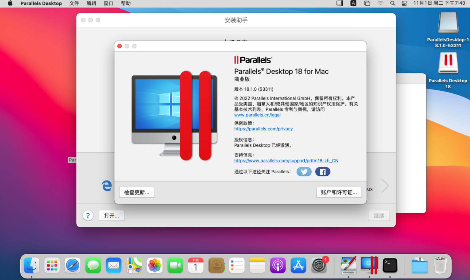Open Spotlight search in menu bar
470x280 pixels.
click(x=393, y=3)
